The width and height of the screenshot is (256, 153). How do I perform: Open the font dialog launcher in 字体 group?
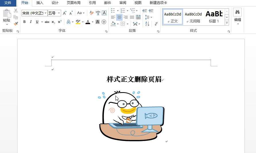click(106, 31)
